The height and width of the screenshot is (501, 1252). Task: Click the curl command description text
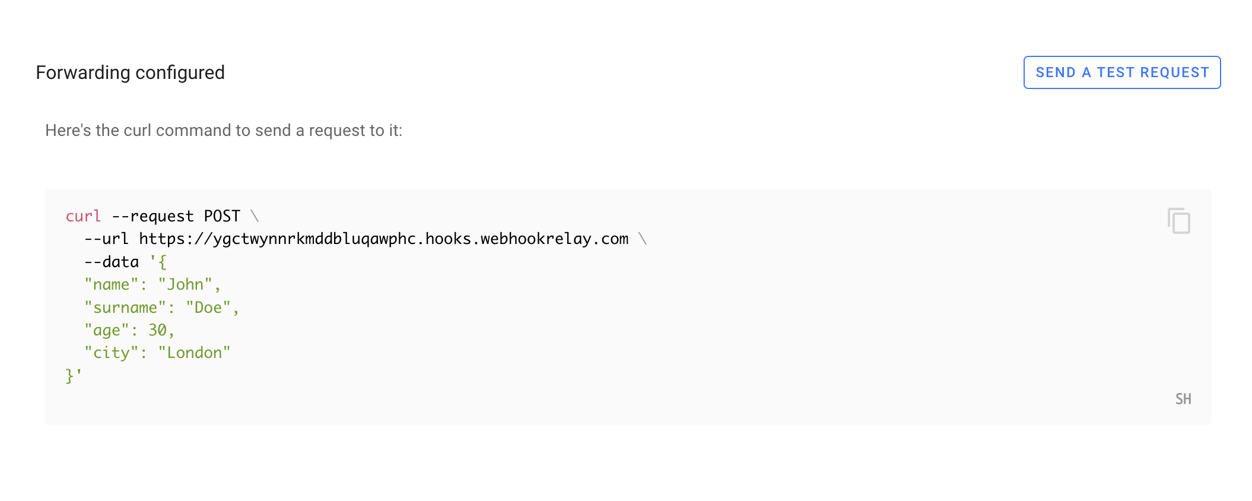pyautogui.click(x=224, y=131)
